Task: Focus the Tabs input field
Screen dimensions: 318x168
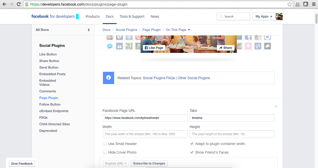Action: point(232,118)
